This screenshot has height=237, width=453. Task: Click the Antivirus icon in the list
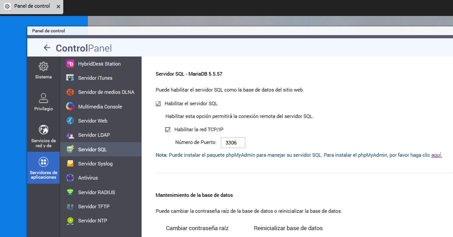[70, 178]
